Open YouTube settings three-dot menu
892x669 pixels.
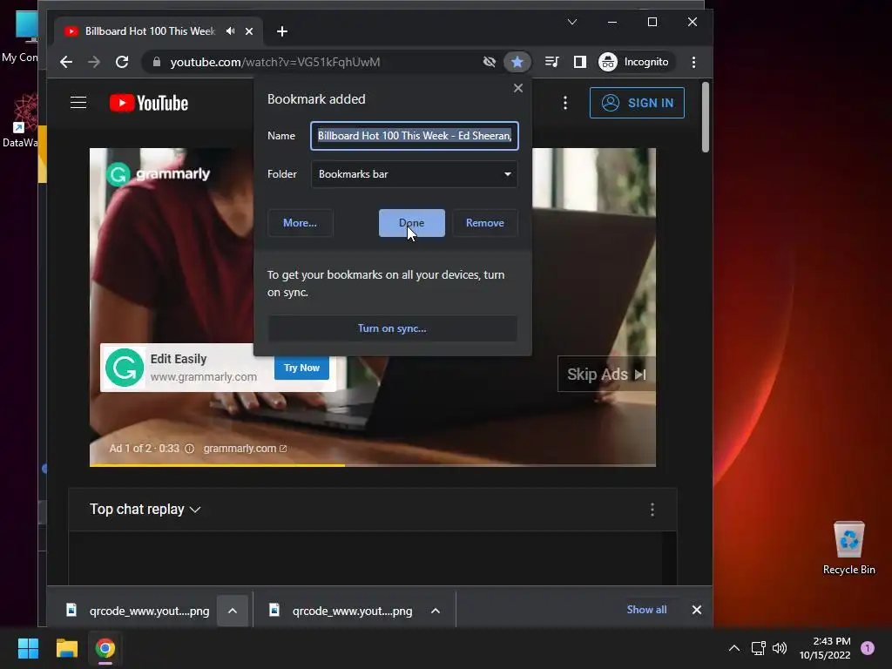564,103
